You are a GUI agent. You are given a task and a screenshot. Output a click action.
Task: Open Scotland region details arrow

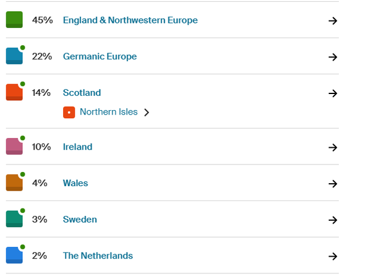point(333,93)
